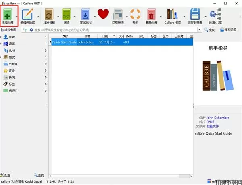Screen dimensions: 242x185
Task: Select Rating (评分) star item
Action: coord(9,71)
